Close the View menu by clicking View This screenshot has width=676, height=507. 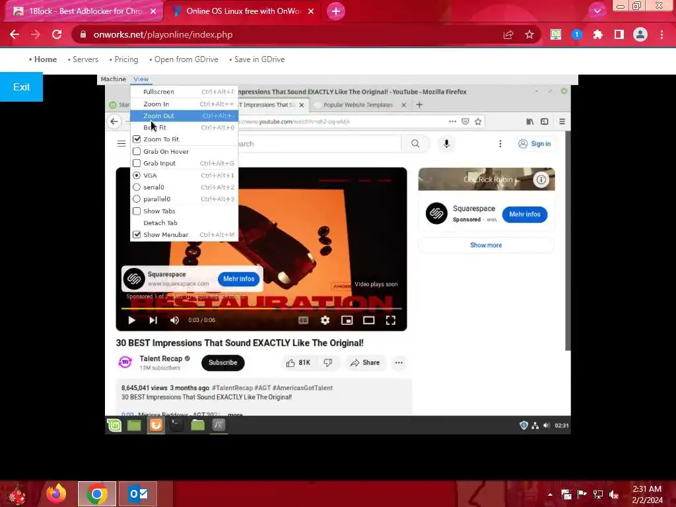click(141, 79)
